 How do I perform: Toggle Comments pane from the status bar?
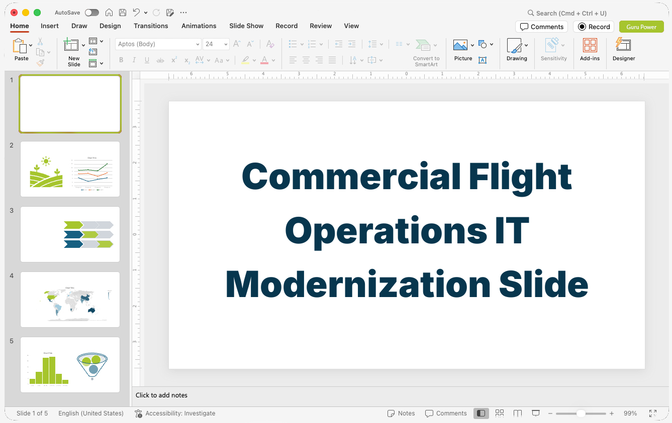pos(446,413)
